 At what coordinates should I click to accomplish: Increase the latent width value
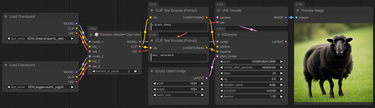click(202, 83)
